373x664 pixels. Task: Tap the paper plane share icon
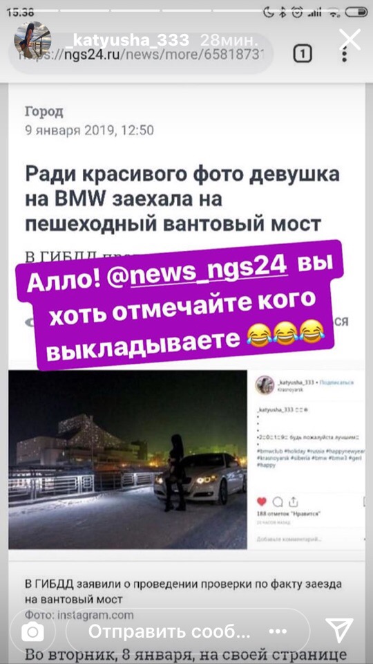pos(339,631)
